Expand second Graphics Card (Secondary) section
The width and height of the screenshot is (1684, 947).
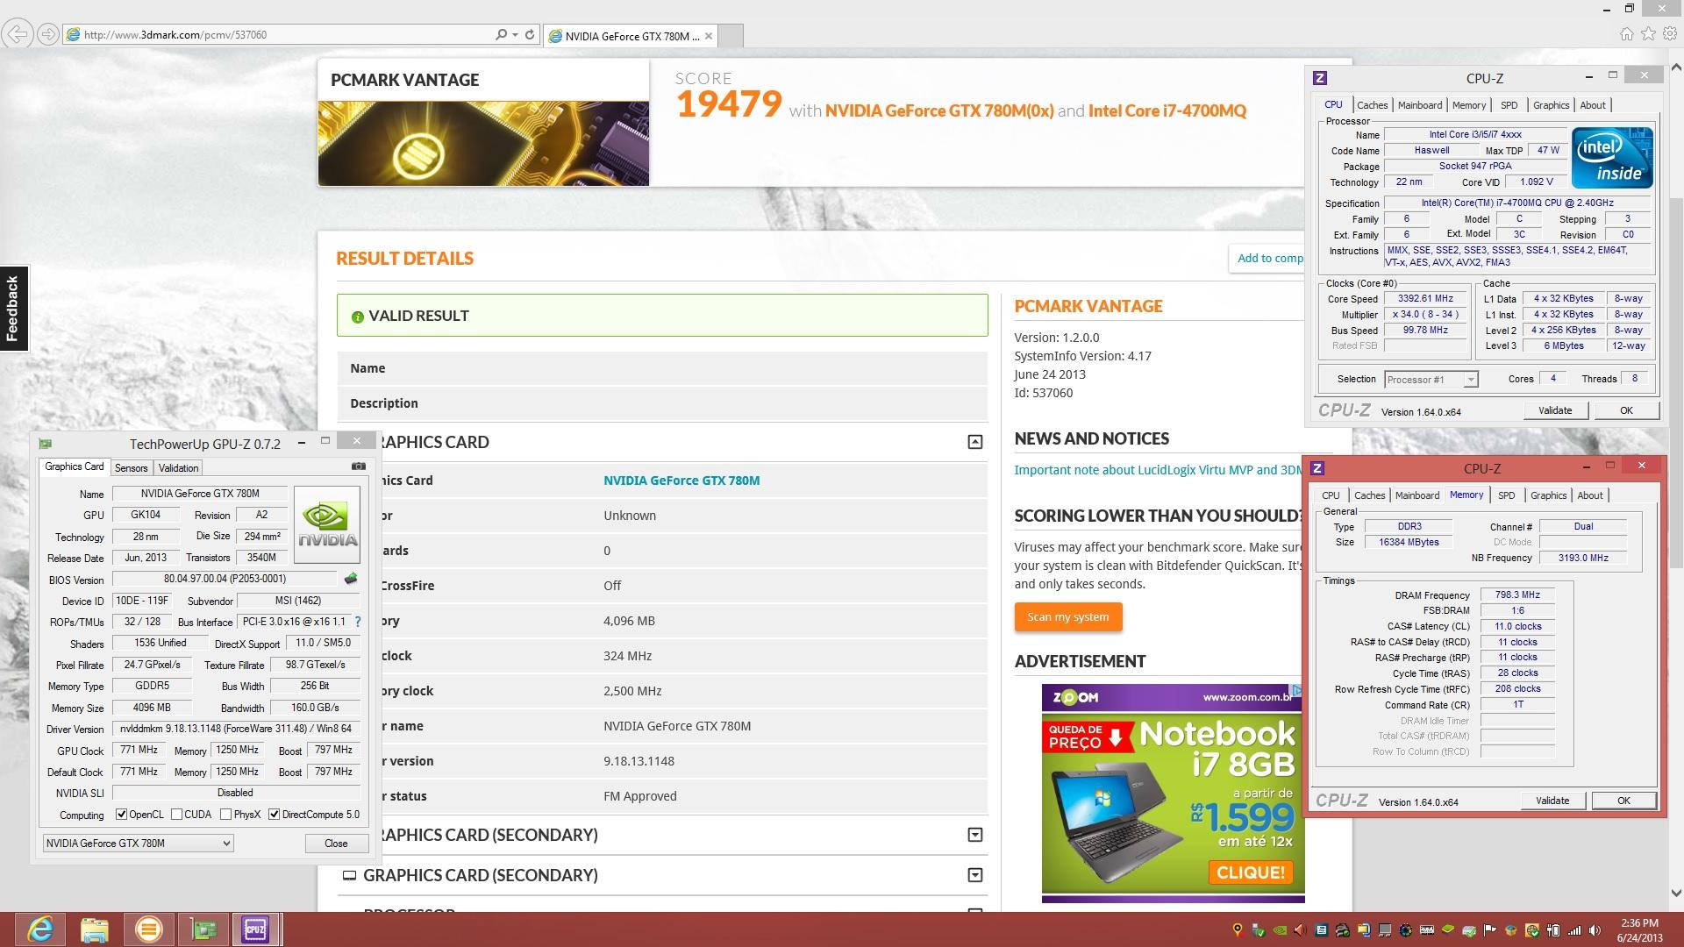pos(974,875)
